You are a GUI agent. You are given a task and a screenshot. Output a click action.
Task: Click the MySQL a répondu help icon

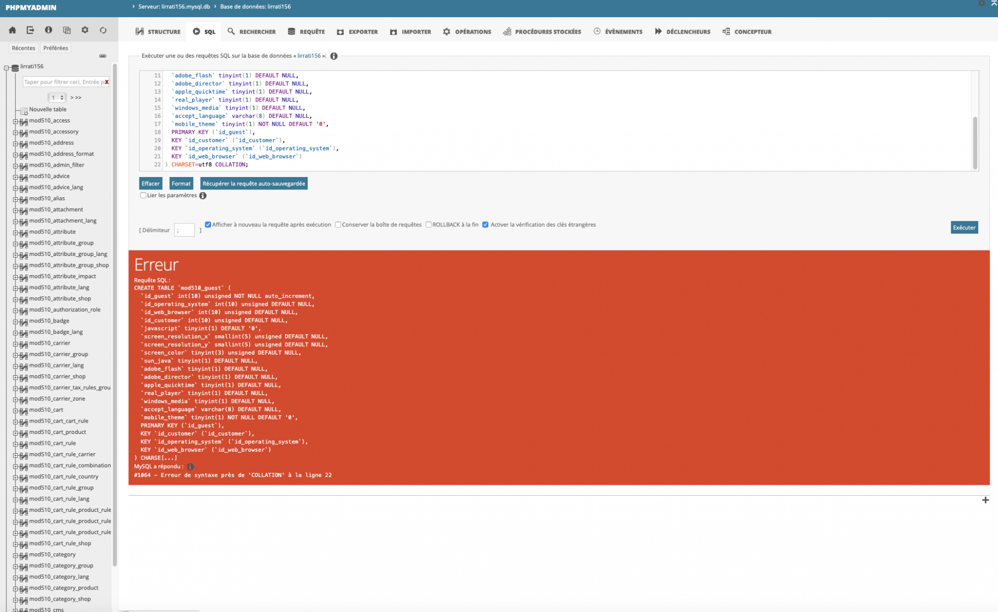(x=190, y=467)
